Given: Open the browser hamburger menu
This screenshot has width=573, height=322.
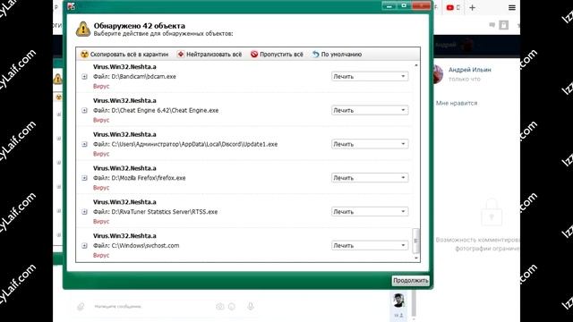Looking at the screenshot, I should click(512, 8).
